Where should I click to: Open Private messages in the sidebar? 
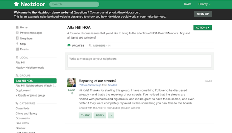click(x=31, y=33)
